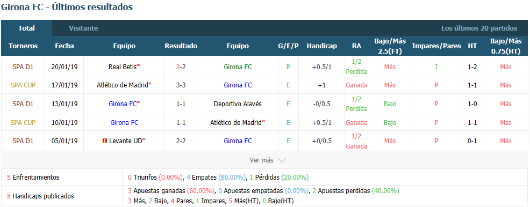Click the Los últimos 20 partidos label
530x207 pixels.
pos(479,28)
